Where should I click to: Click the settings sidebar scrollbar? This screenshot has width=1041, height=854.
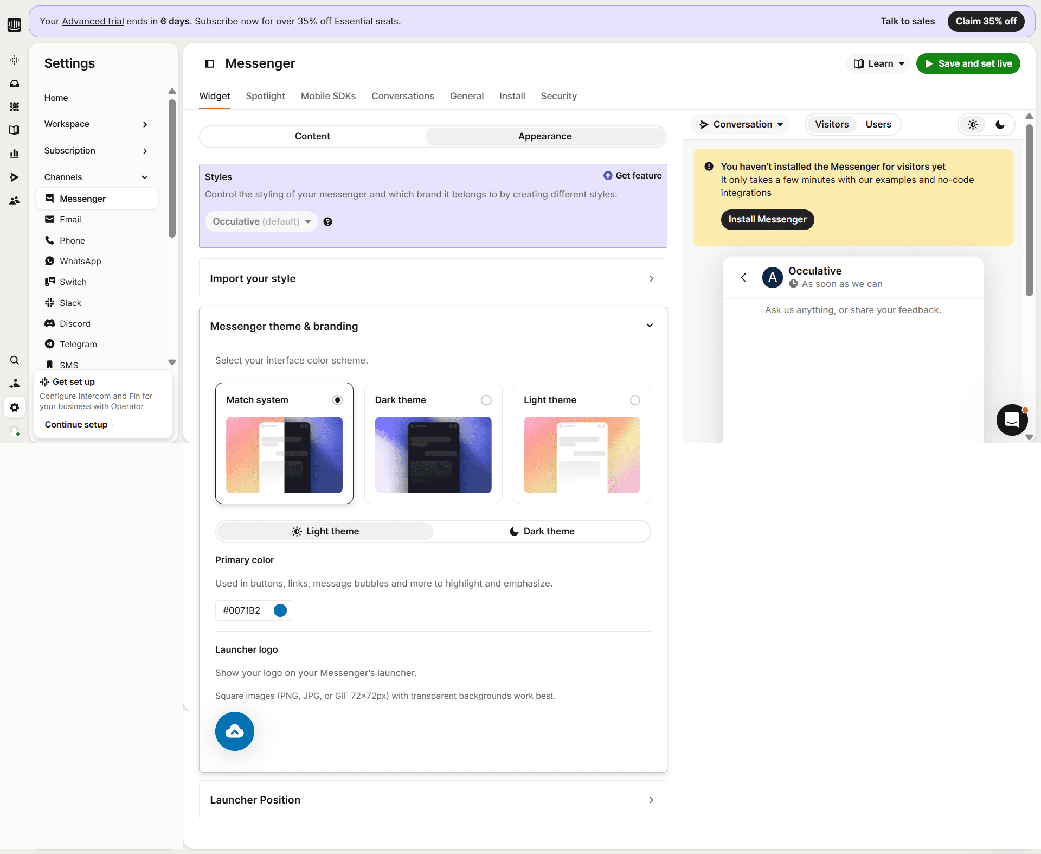(x=172, y=168)
